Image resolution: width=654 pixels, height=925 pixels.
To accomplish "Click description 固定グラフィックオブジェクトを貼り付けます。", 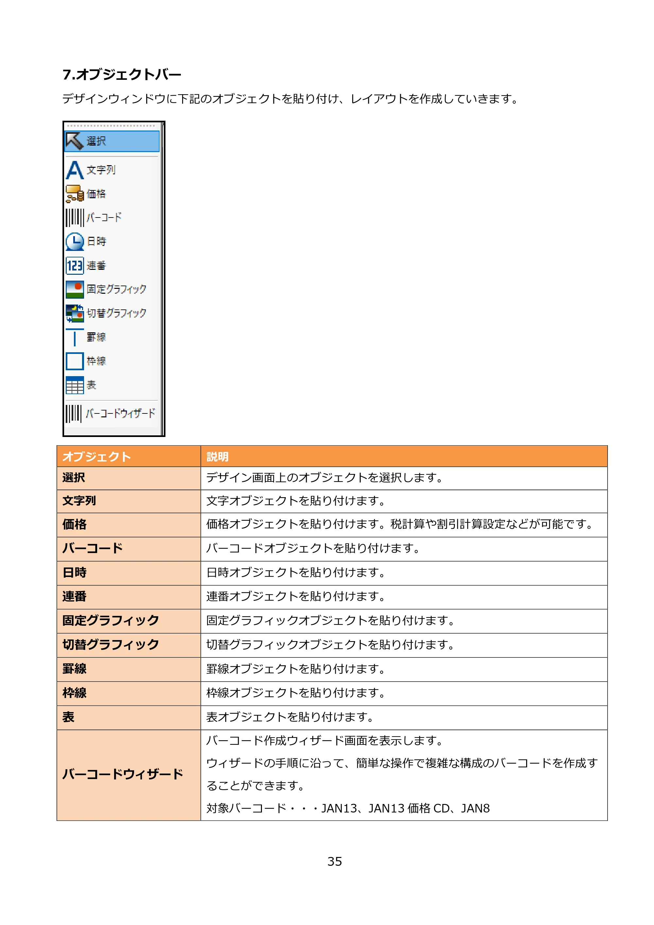I will (331, 621).
